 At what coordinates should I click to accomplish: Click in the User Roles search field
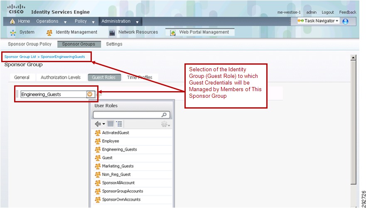click(131, 115)
